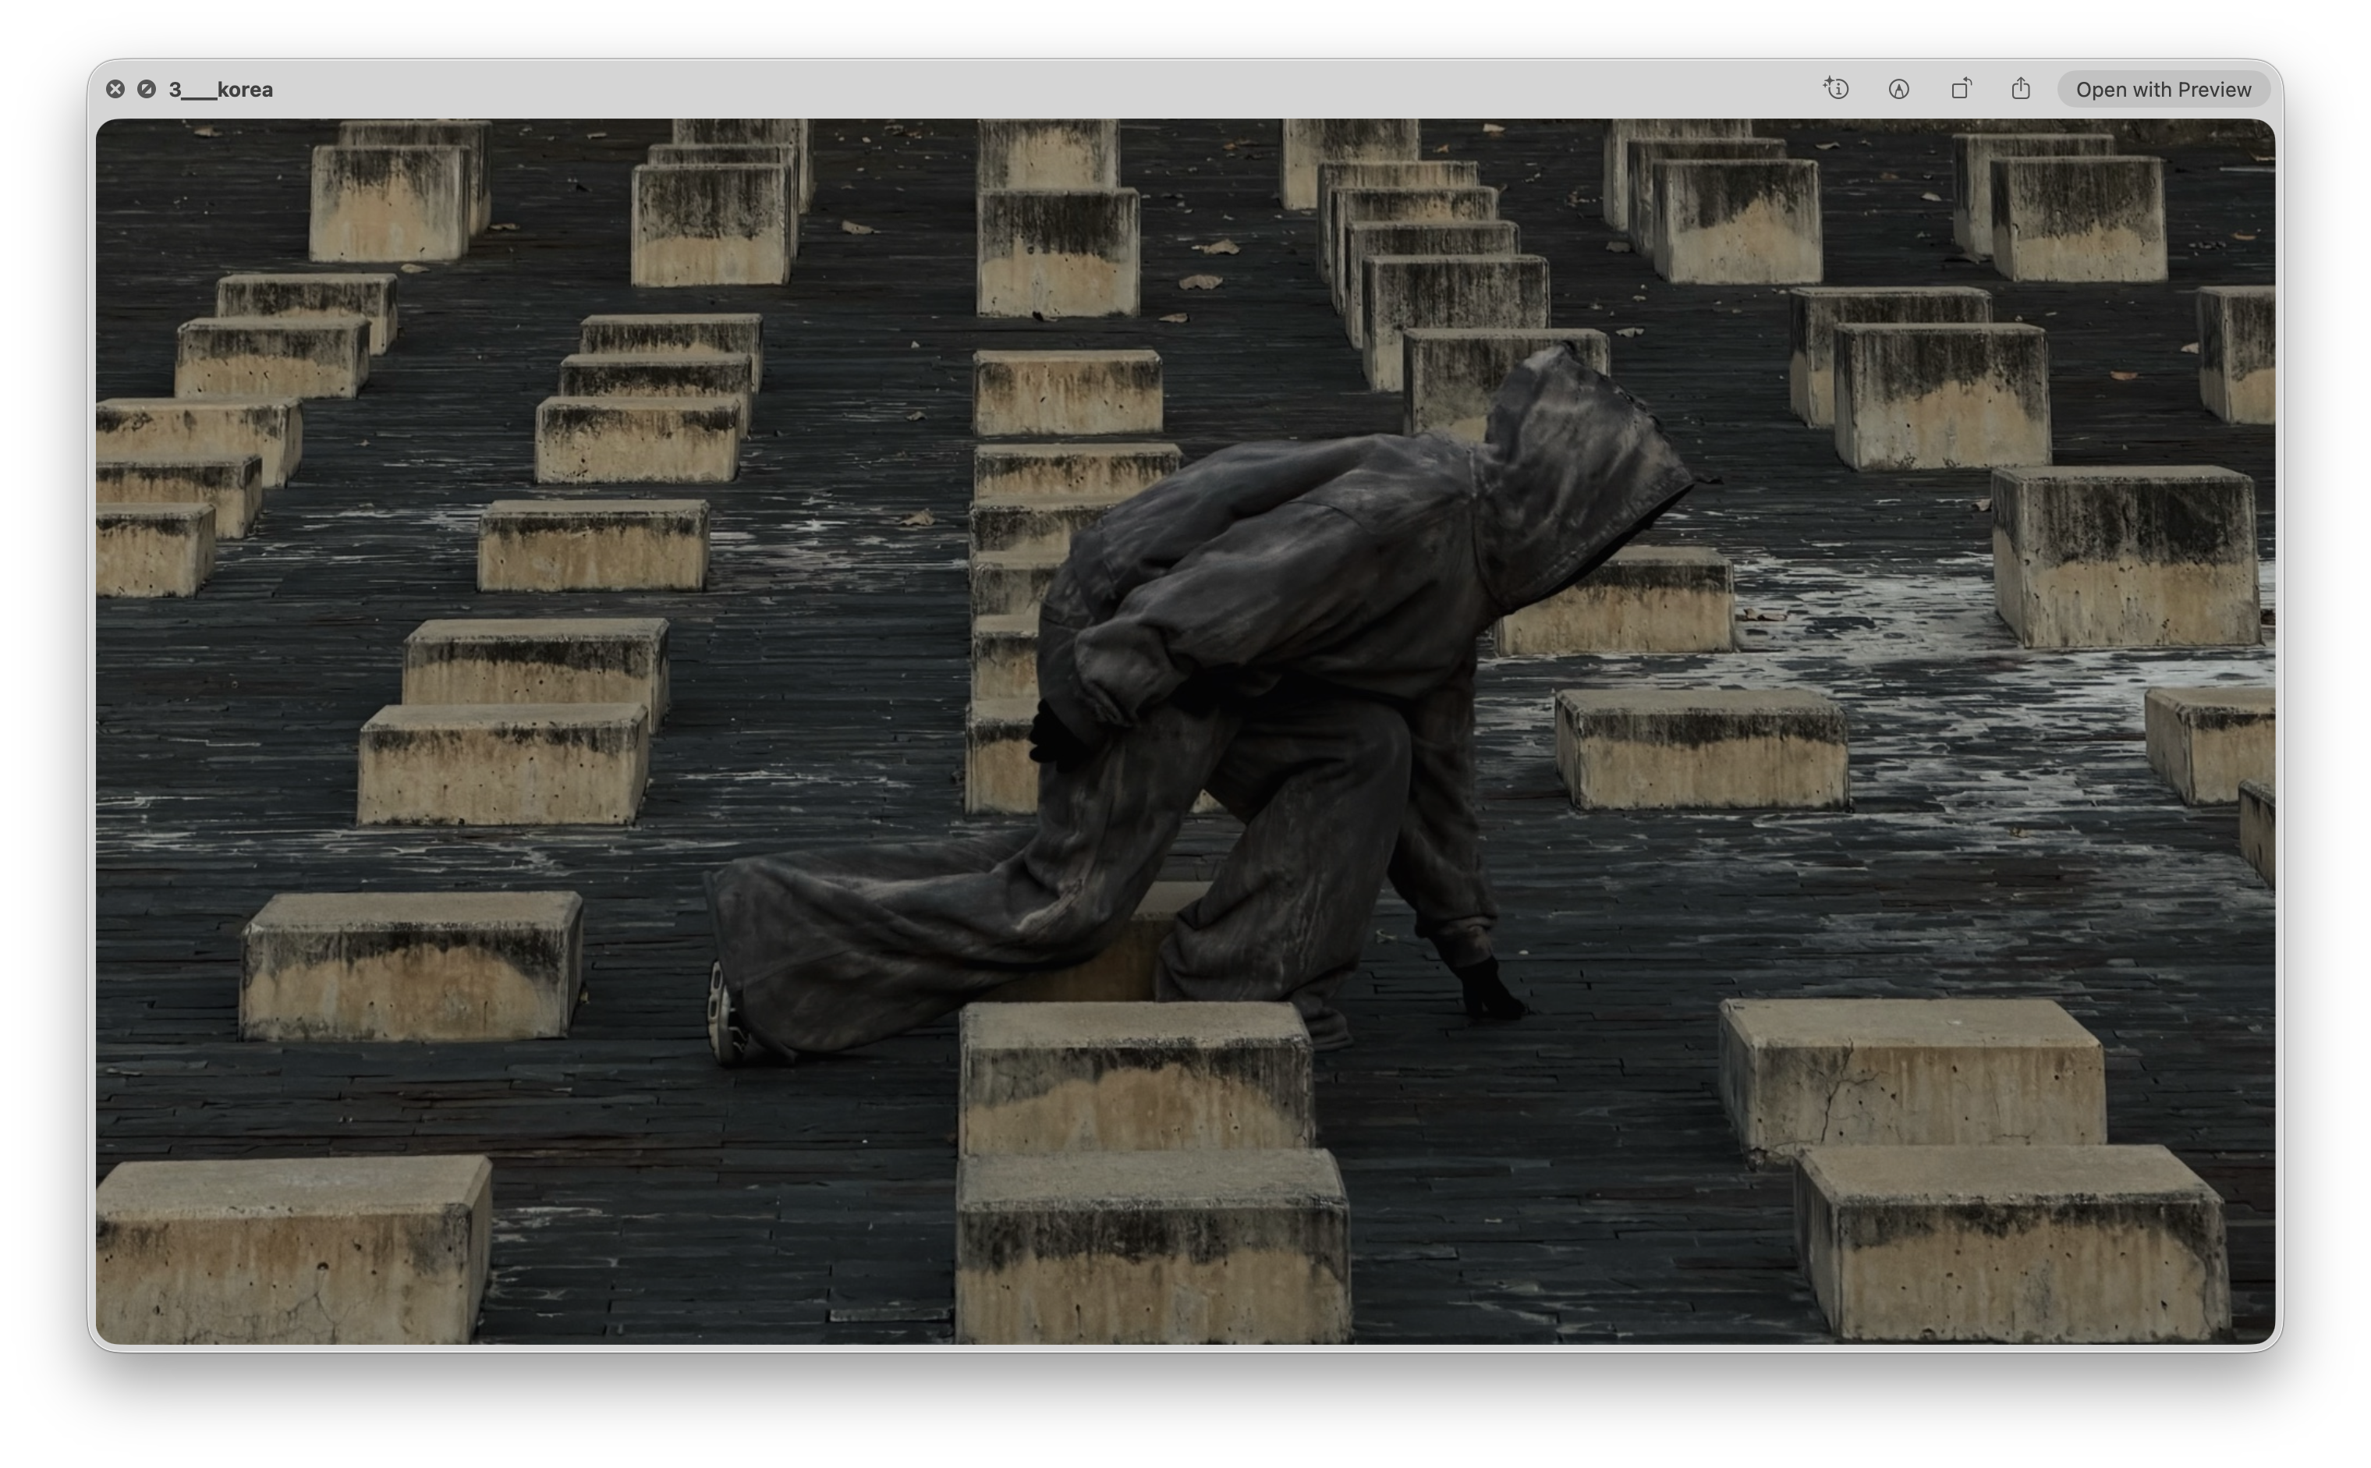Click the 3___korea file name title
This screenshot has width=2371, height=1468.
point(220,90)
